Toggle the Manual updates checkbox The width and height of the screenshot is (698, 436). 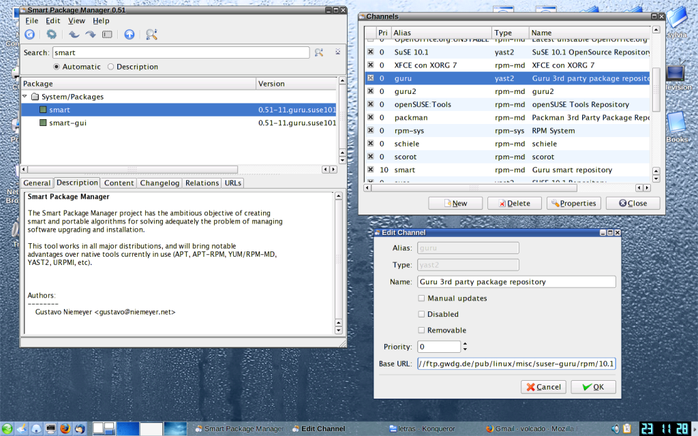click(421, 298)
